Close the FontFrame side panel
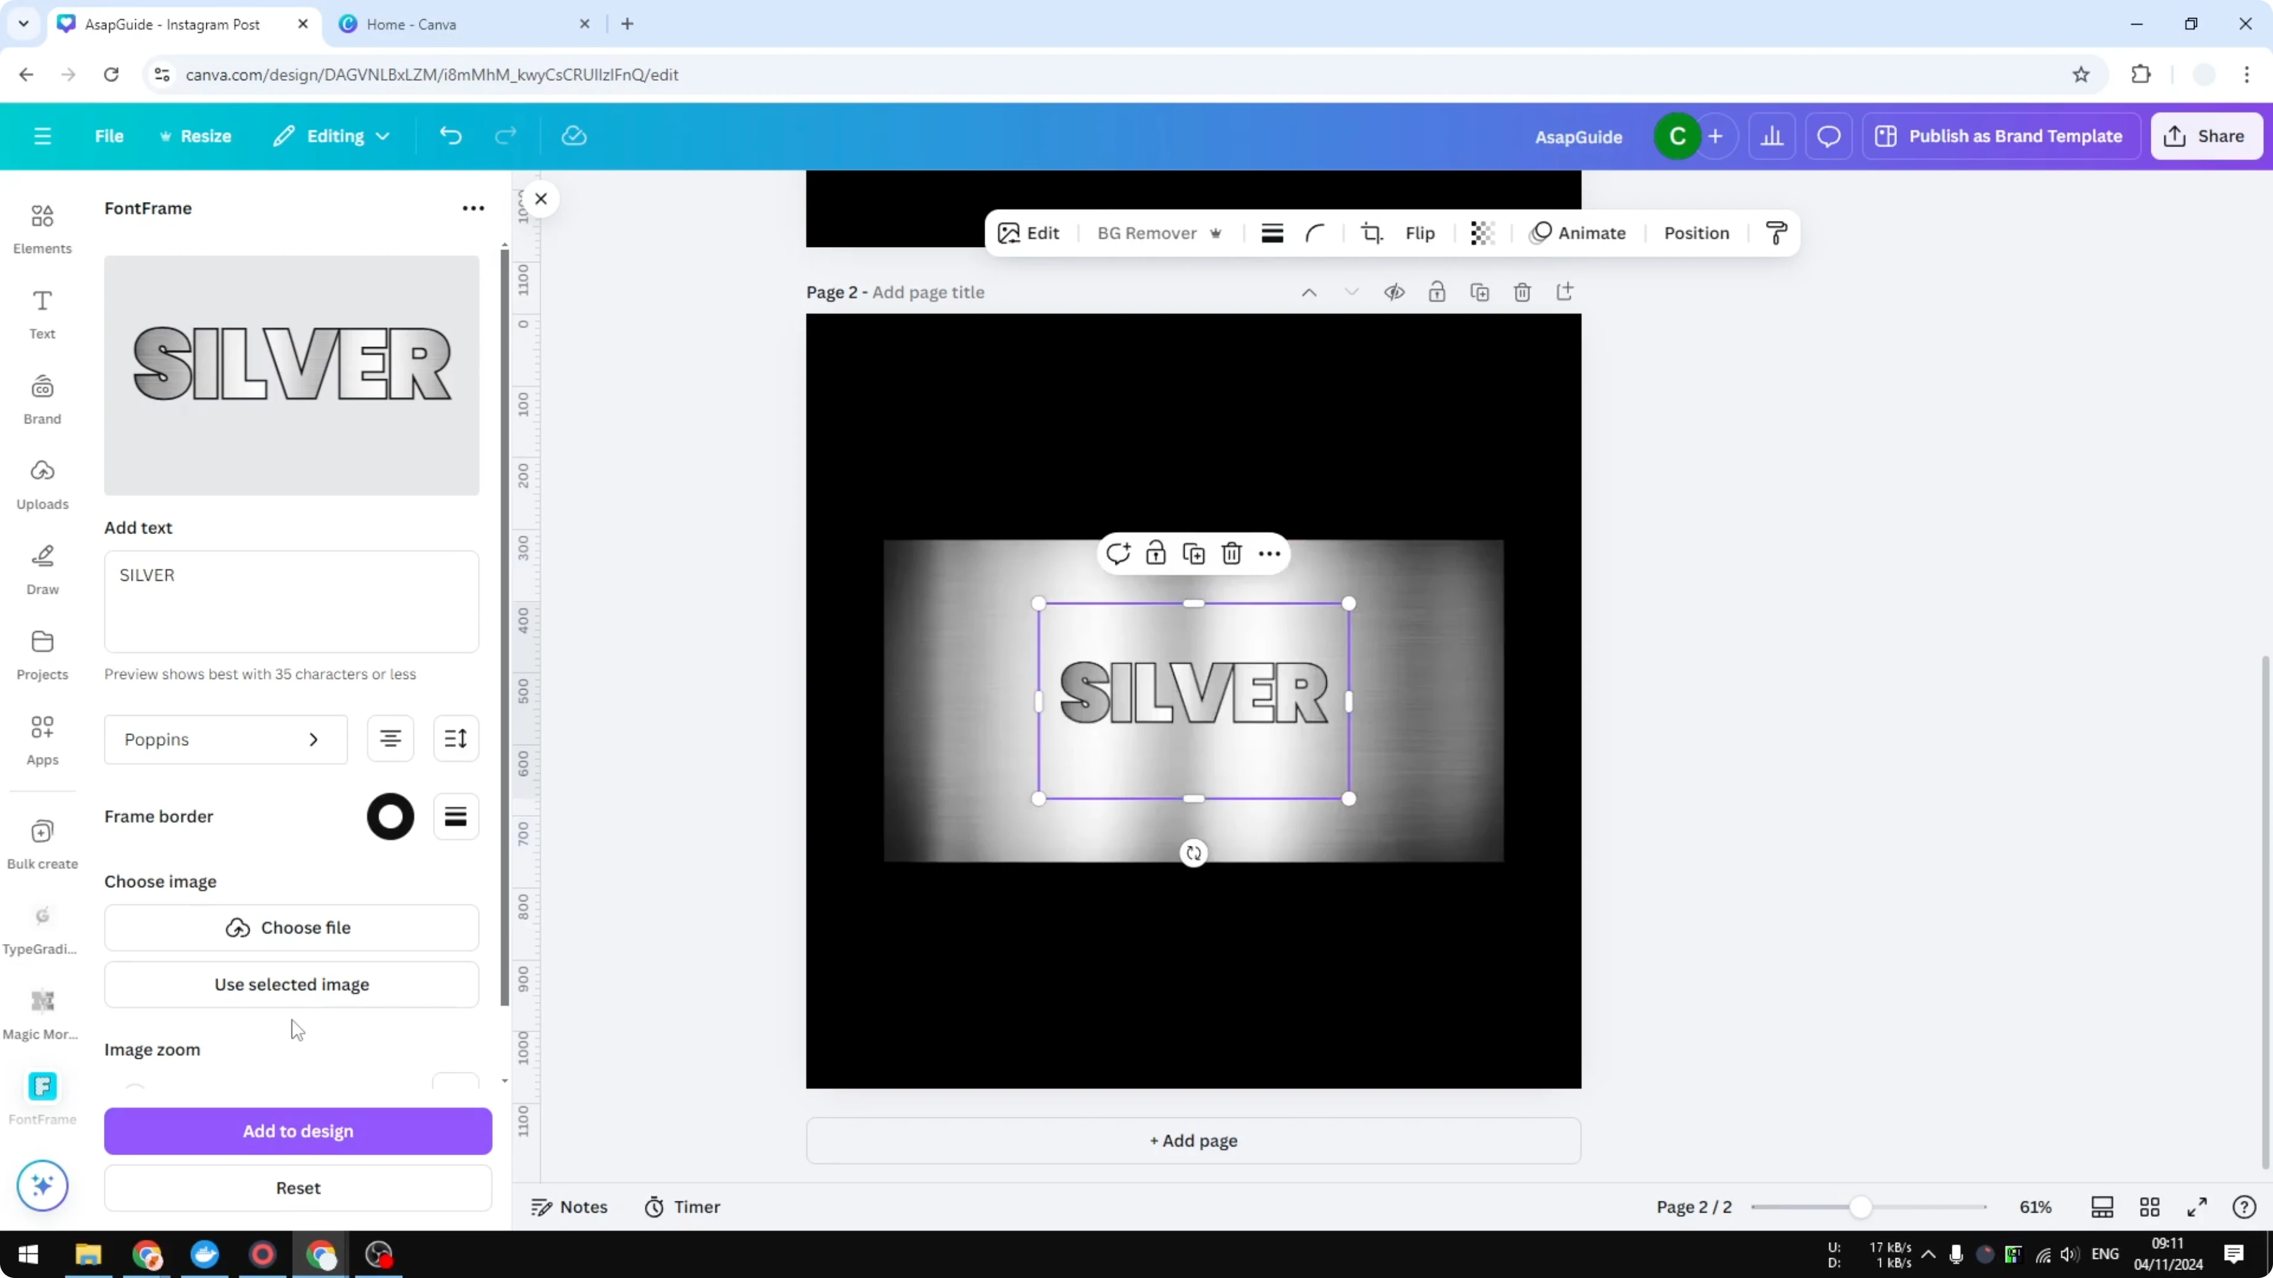 pyautogui.click(x=541, y=198)
